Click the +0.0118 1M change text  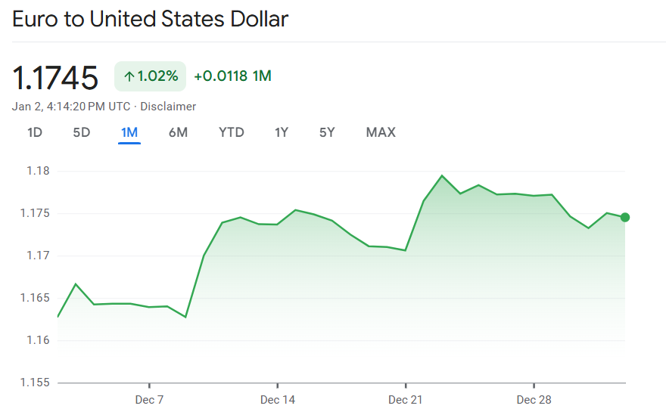232,76
